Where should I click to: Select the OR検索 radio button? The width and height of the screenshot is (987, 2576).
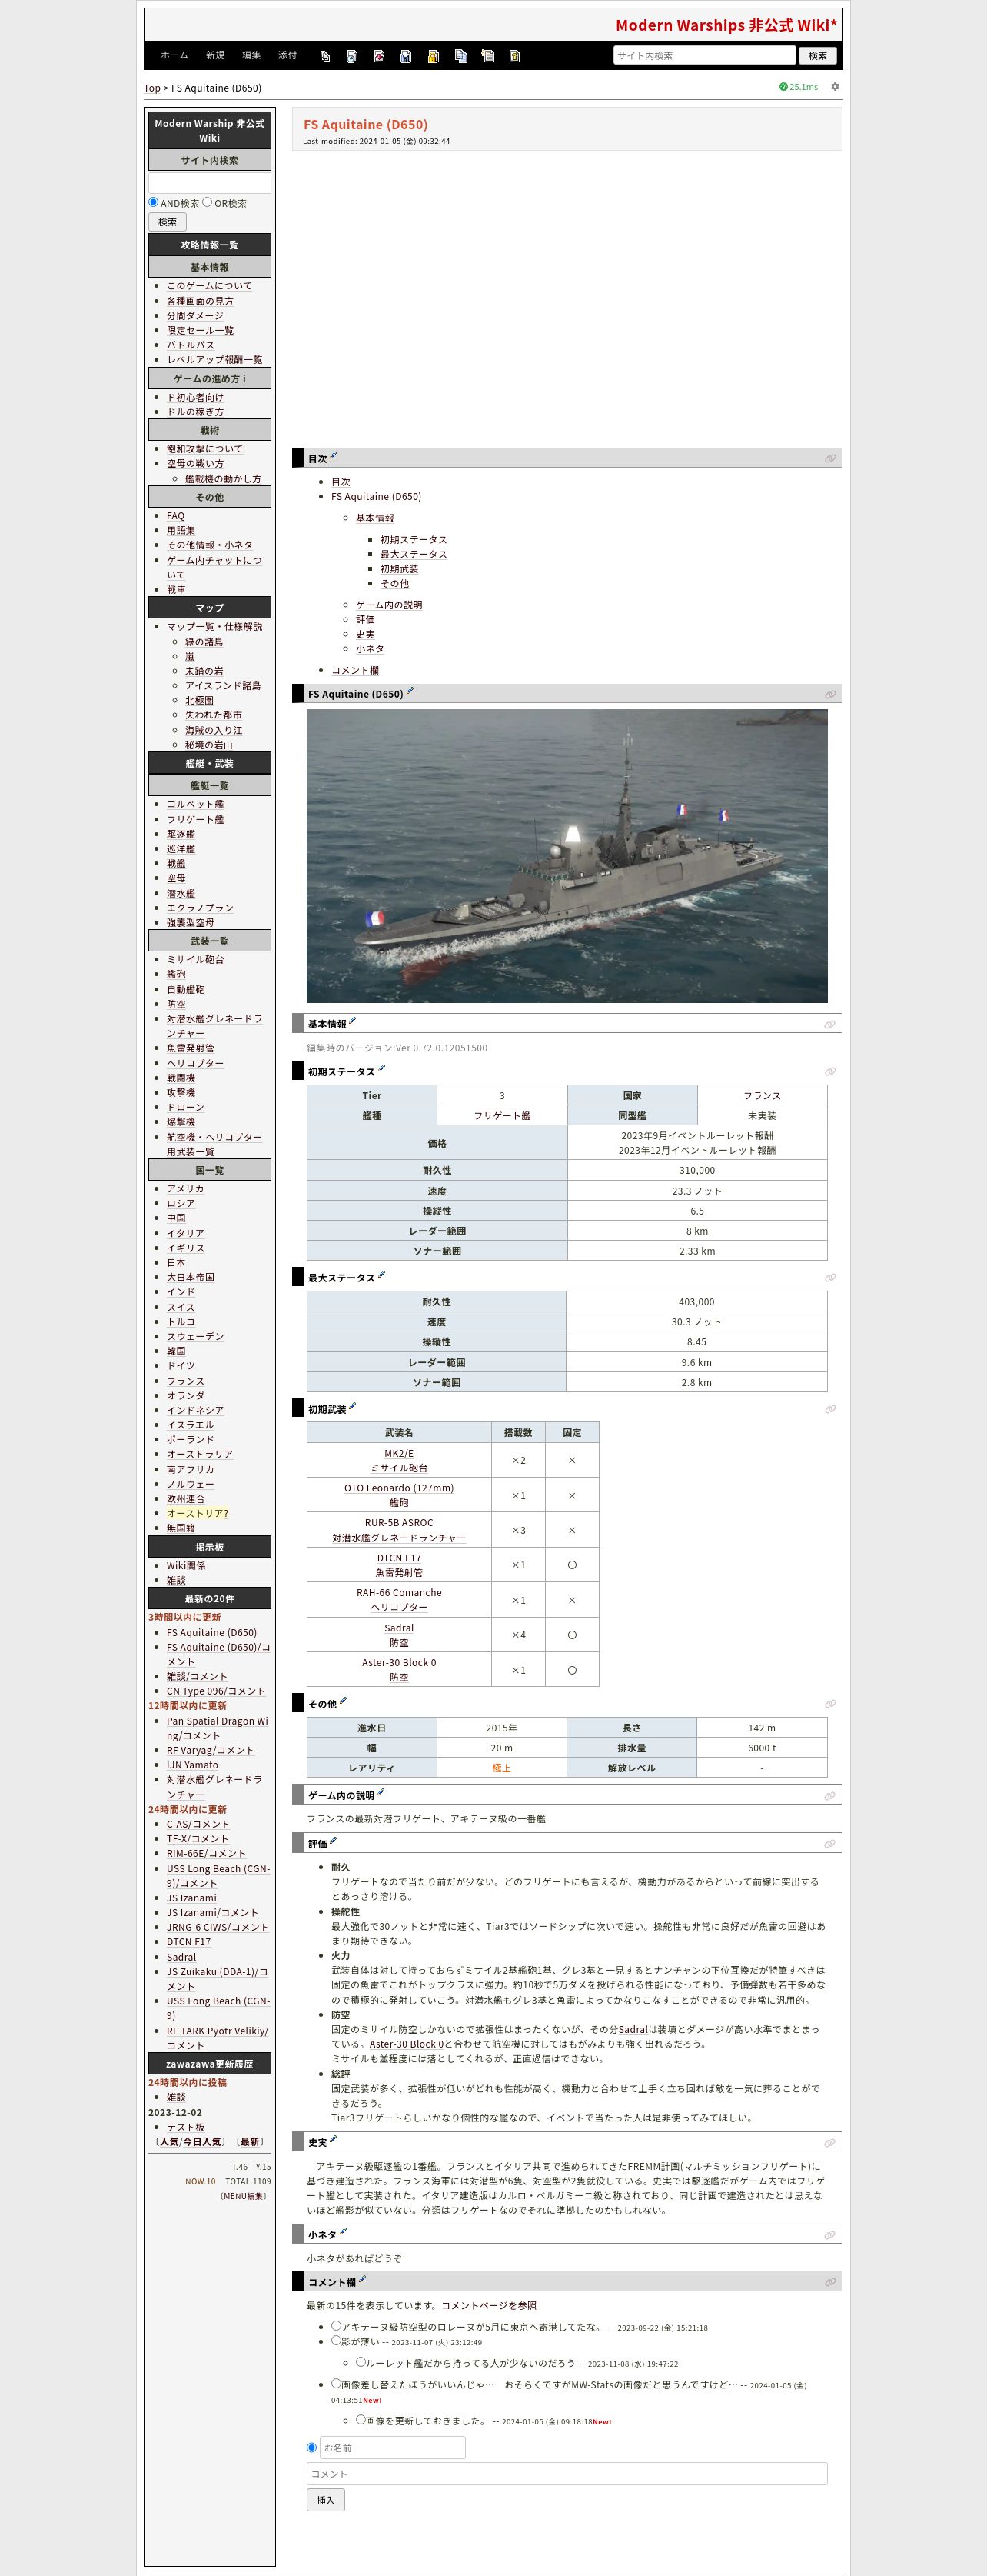[x=208, y=202]
